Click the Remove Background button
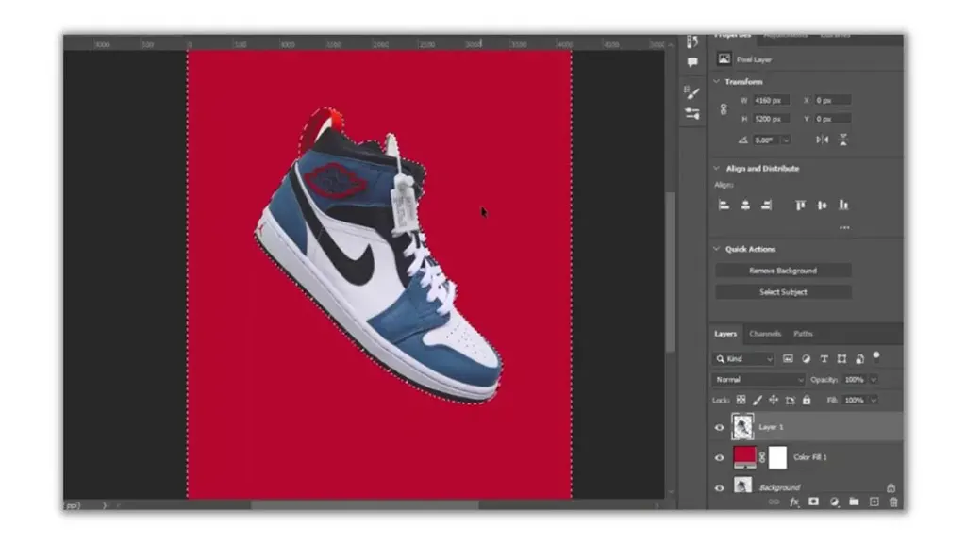Screen dimensions: 966x543 (x=783, y=271)
